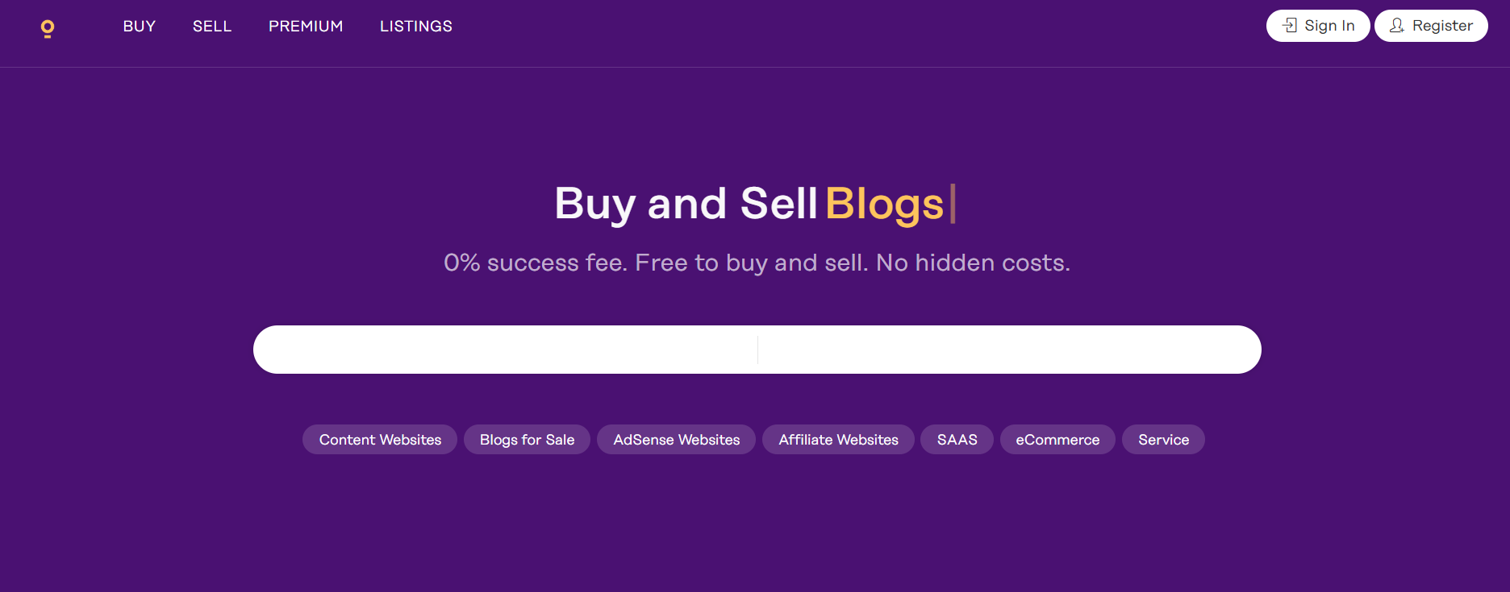Open the SELL menu
Image resolution: width=1510 pixels, height=592 pixels.
tap(212, 26)
